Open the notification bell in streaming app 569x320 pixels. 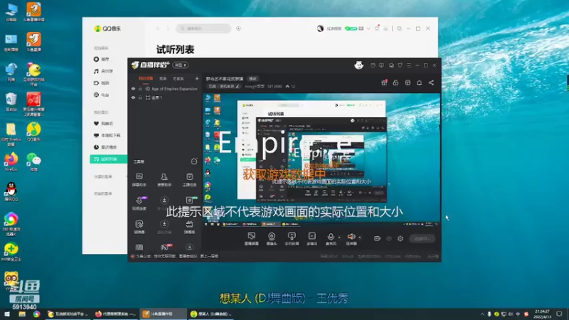pyautogui.click(x=419, y=82)
